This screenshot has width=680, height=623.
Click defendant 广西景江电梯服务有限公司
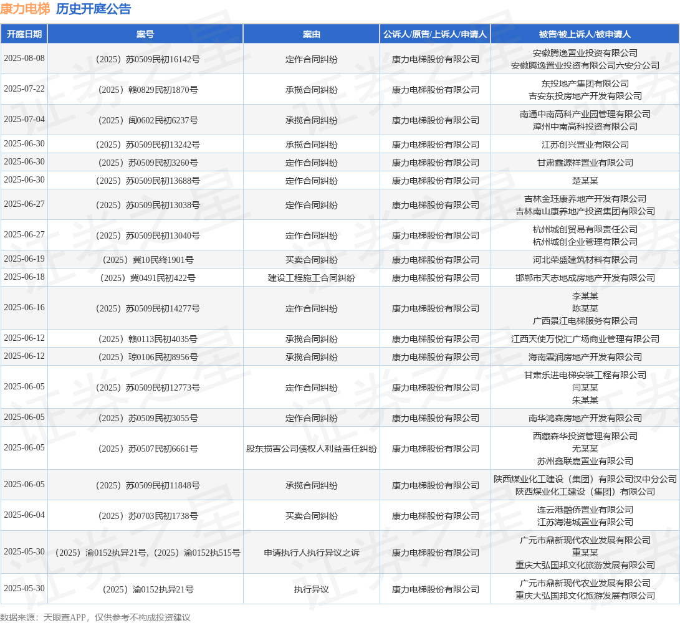click(x=585, y=321)
